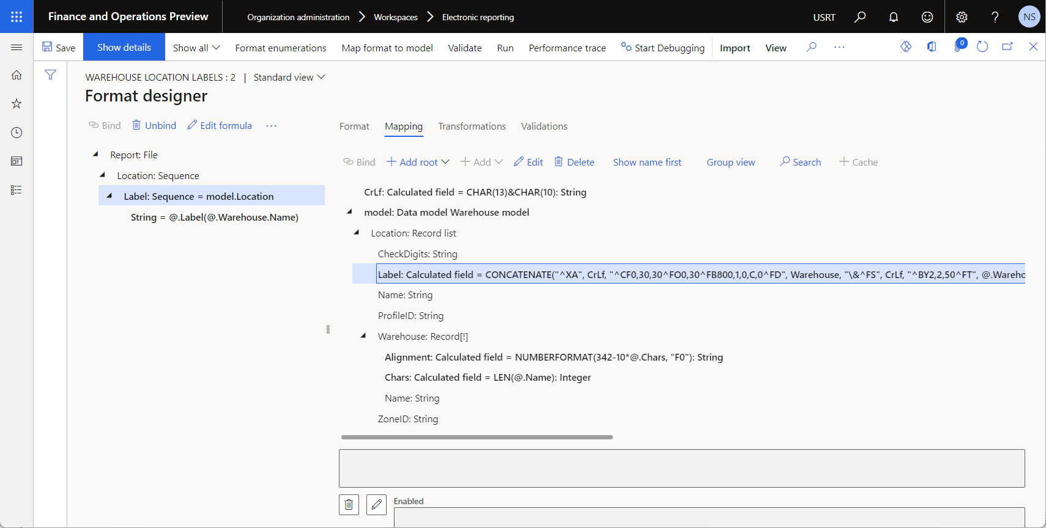The height and width of the screenshot is (528, 1046).
Task: Open Show all dropdown
Action: [x=196, y=48]
